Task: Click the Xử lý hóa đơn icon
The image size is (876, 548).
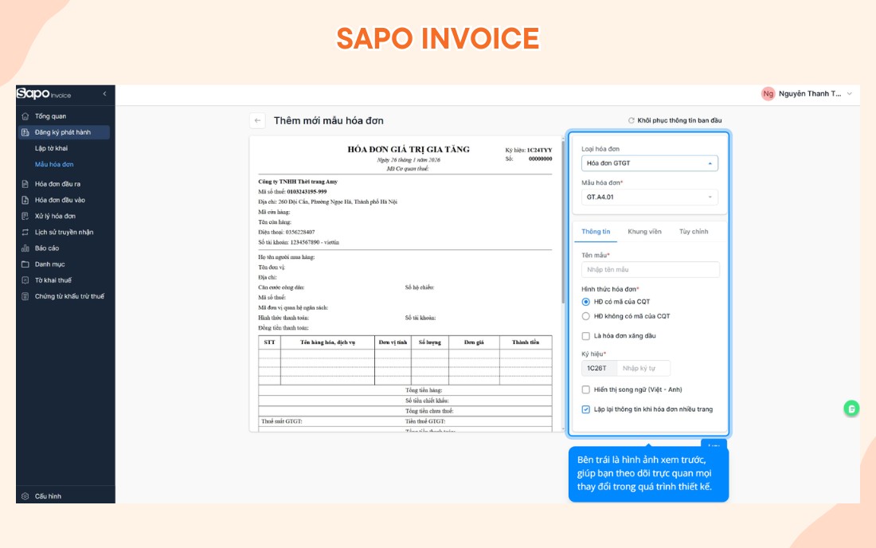Action: pos(25,216)
